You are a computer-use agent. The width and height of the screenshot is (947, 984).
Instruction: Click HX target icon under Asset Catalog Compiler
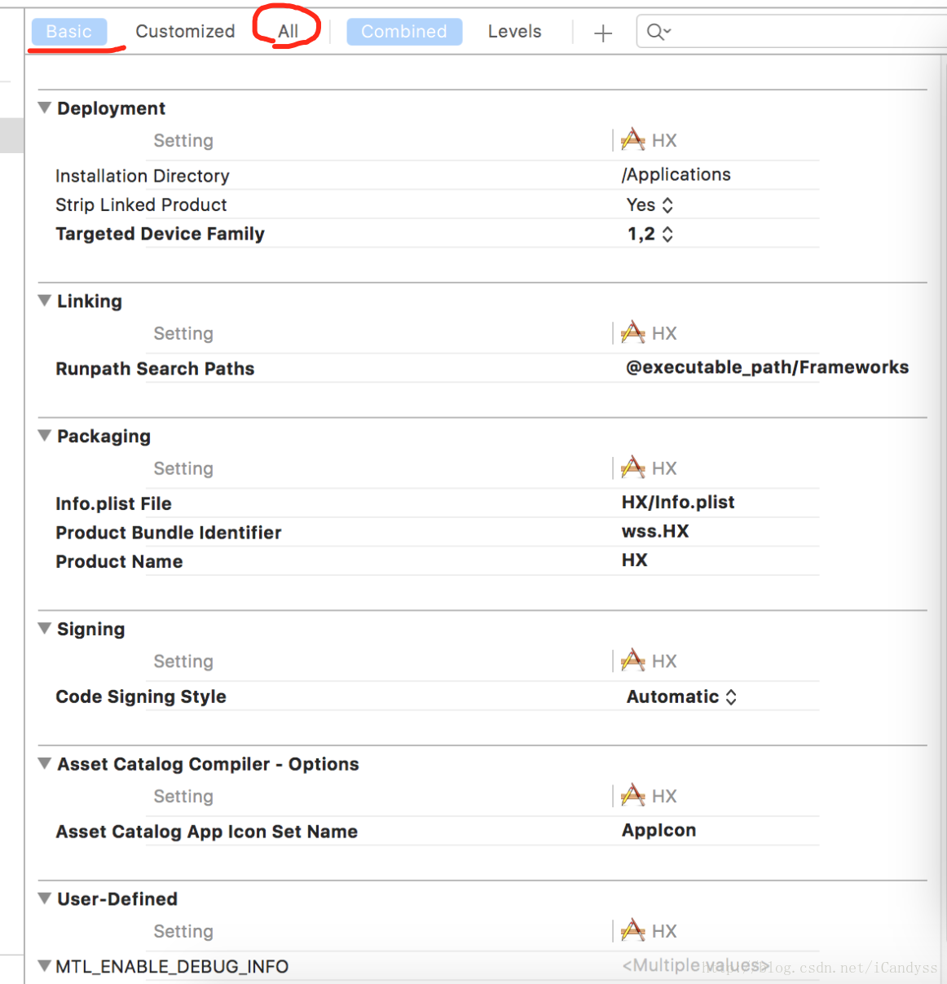[632, 796]
